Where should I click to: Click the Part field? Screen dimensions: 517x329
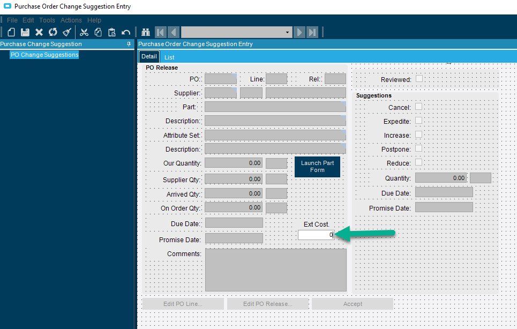[x=275, y=107]
